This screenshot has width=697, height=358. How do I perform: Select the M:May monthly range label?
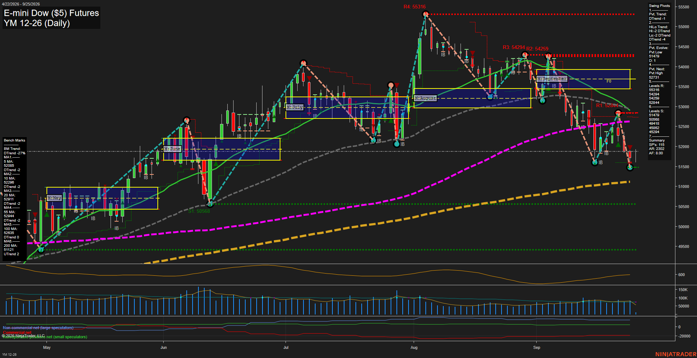[x=54, y=198]
